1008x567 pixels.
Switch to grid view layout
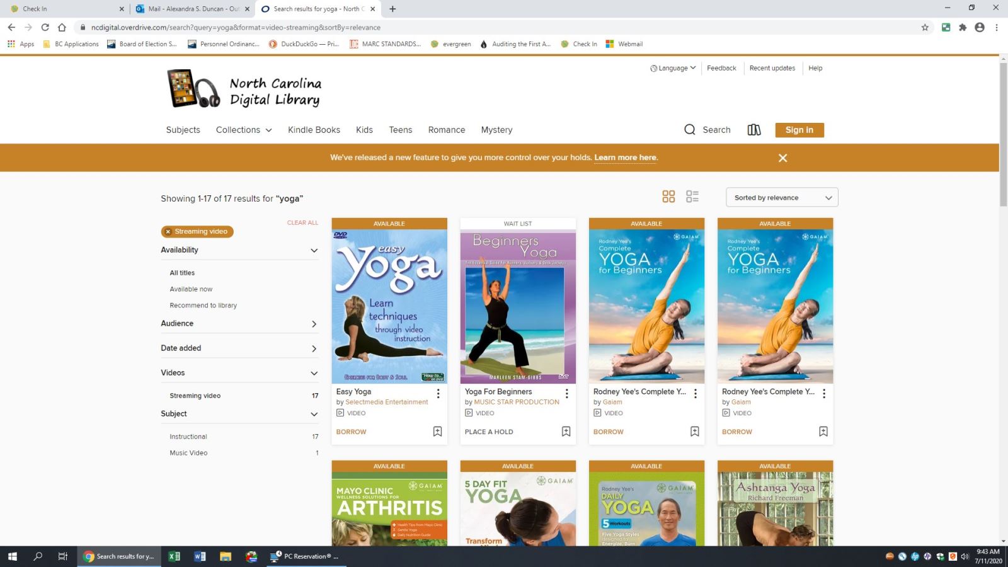(668, 197)
